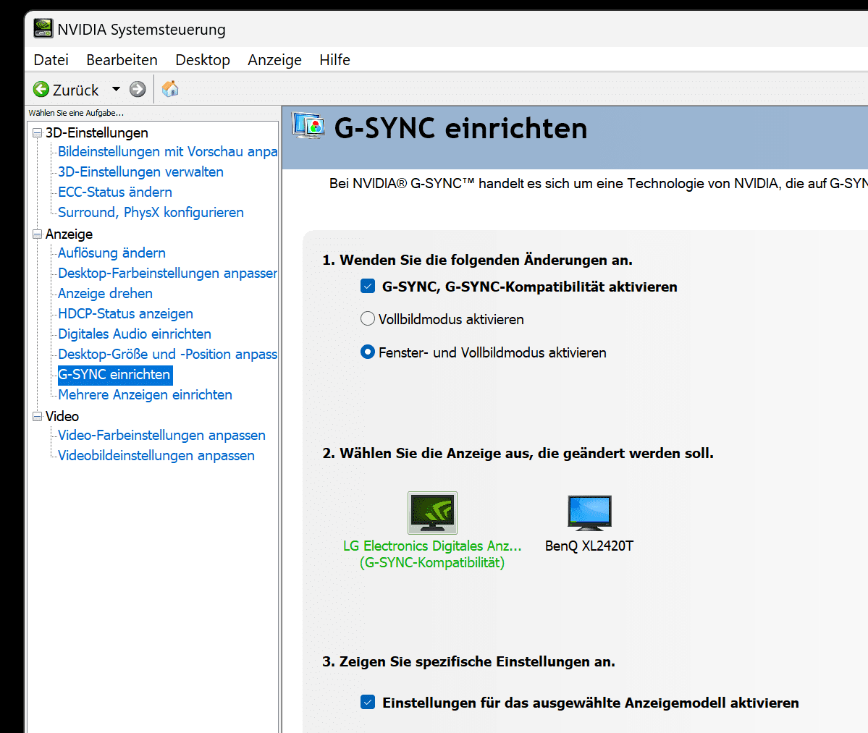
Task: Click the Zurück button text
Action: 75,90
